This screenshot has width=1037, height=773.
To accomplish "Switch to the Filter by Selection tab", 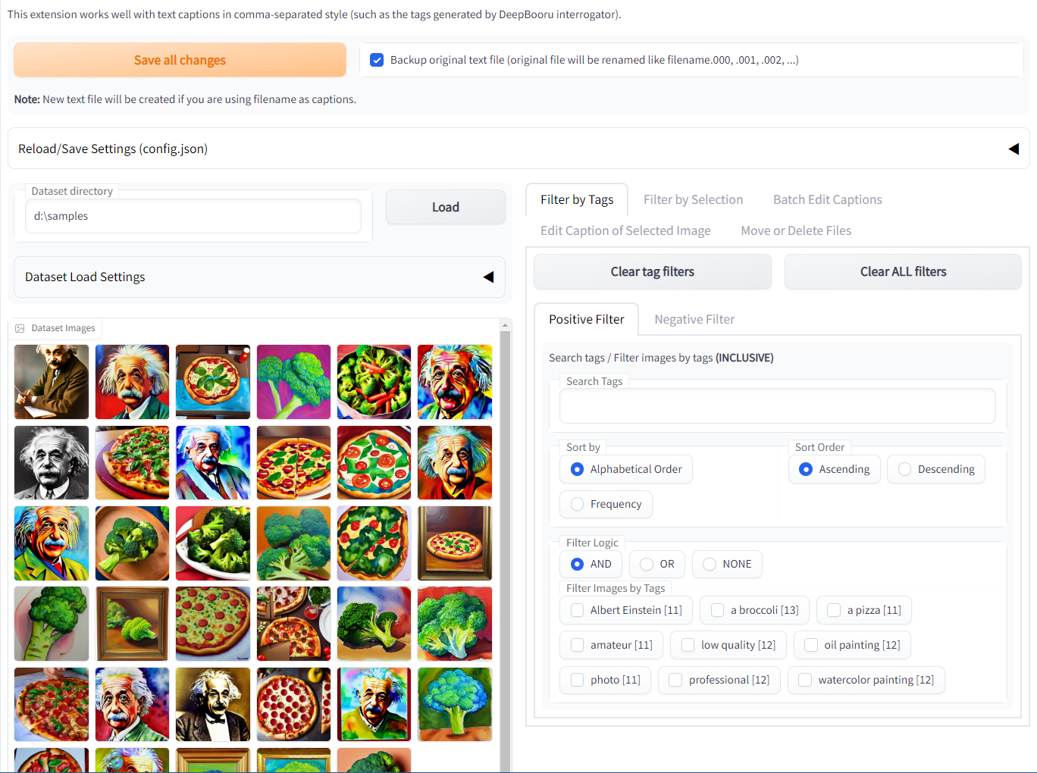I will [x=693, y=199].
